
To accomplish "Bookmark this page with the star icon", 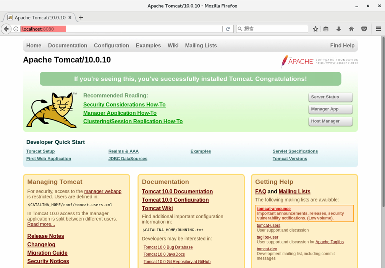I will click(315, 29).
